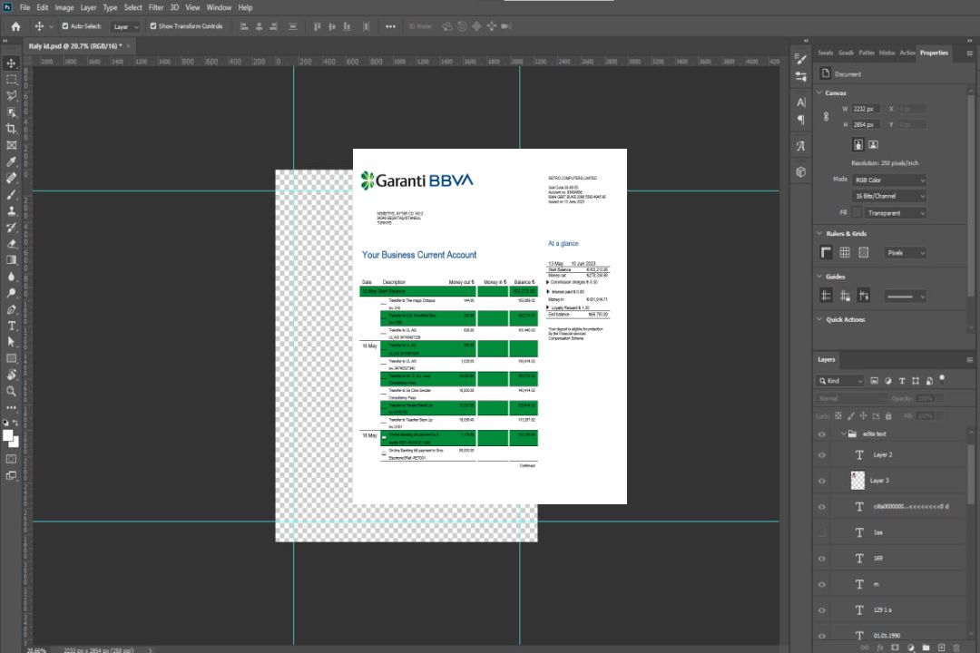Toggle Show Transform Controls checkbox
Screen dimensions: 980x653
point(153,26)
